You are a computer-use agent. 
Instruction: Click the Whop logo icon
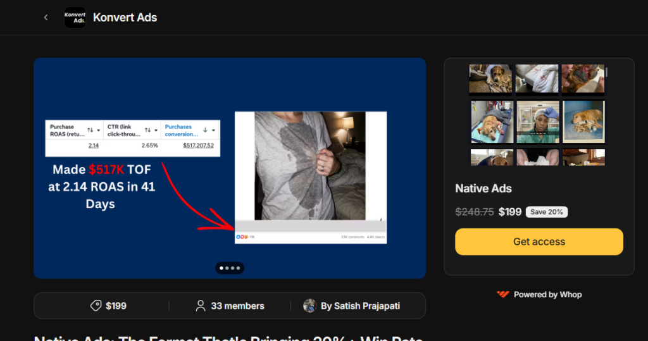503,294
